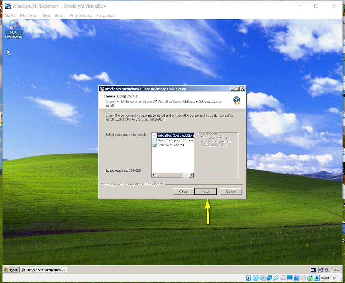Cancel the Guest Additions setup

(231, 192)
